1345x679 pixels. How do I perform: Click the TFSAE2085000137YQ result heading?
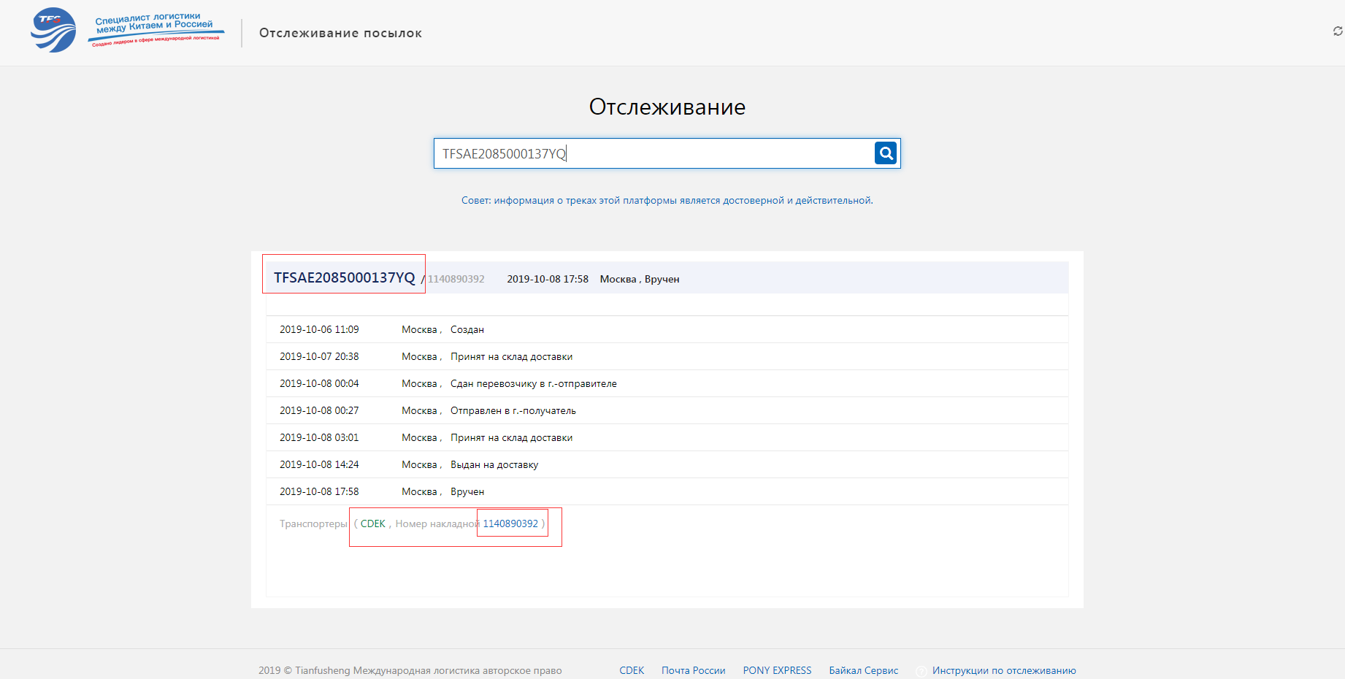click(344, 277)
